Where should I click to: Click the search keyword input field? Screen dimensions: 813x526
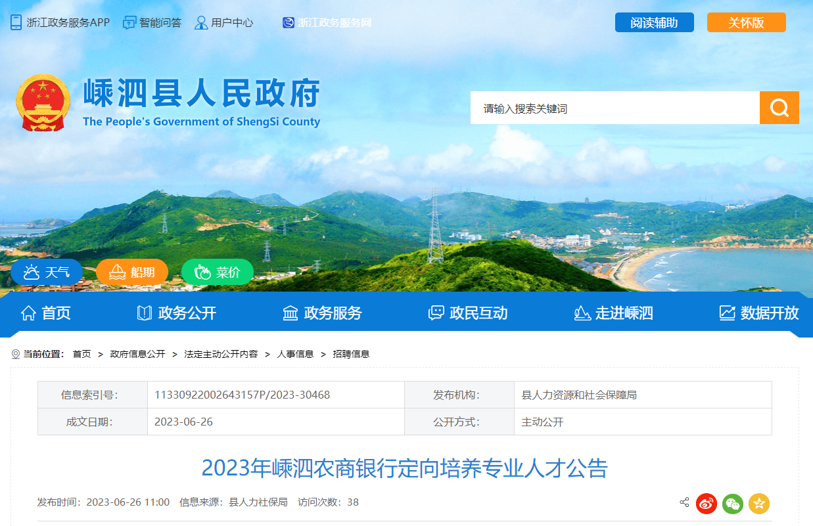point(615,108)
